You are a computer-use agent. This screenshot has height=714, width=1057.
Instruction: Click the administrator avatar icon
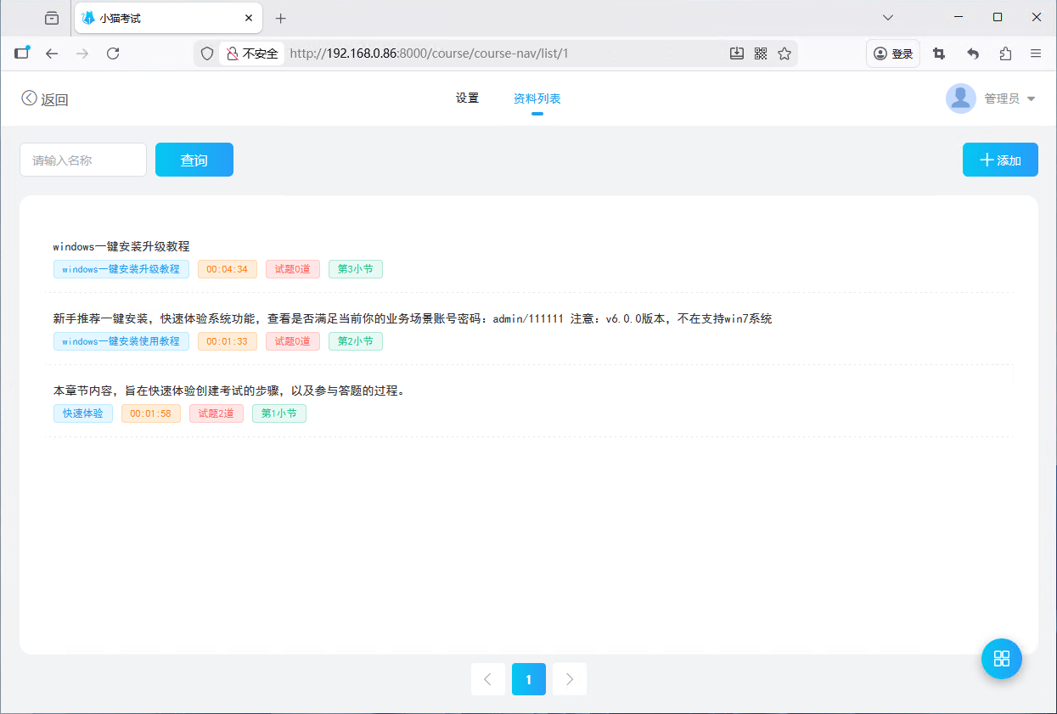click(x=961, y=98)
